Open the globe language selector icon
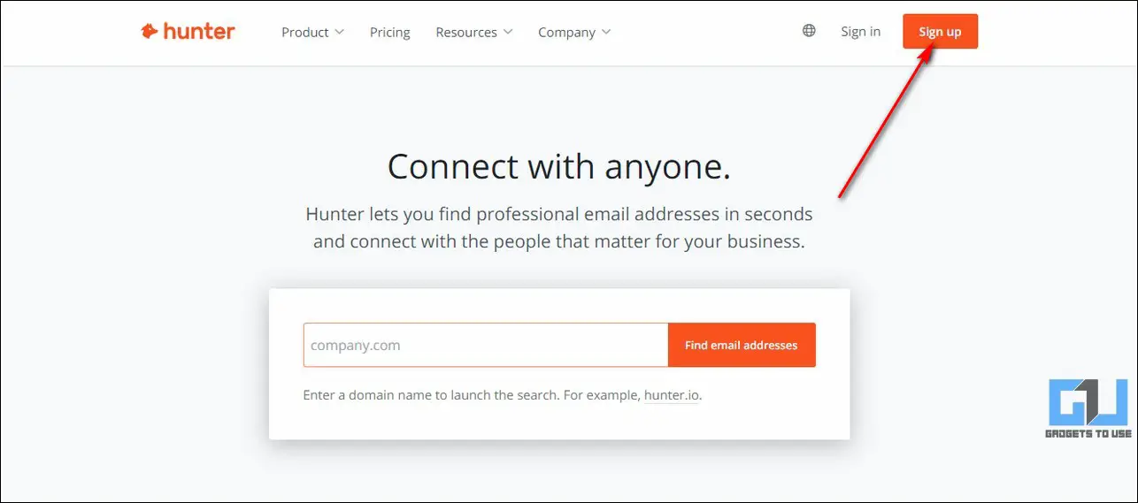1138x503 pixels. coord(809,31)
